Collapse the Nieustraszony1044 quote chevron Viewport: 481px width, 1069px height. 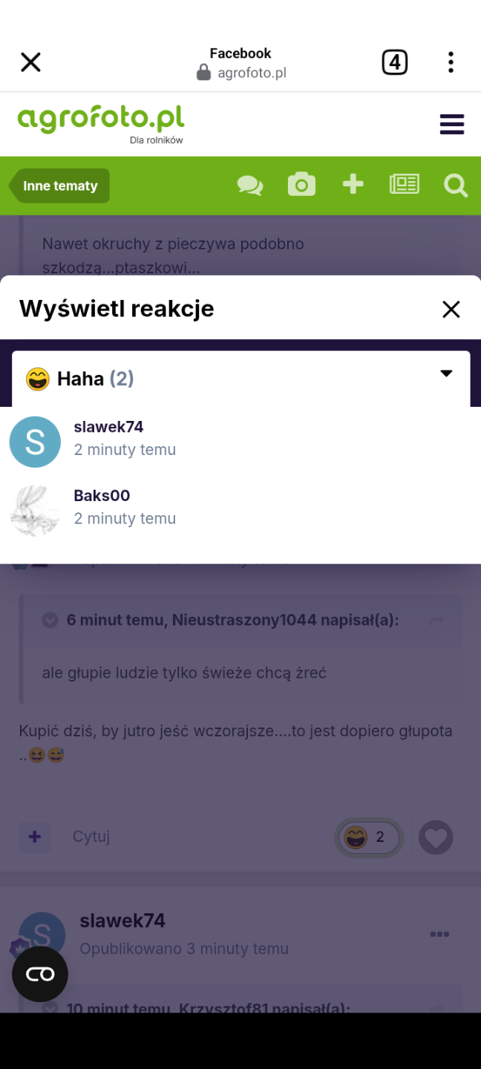coord(50,620)
